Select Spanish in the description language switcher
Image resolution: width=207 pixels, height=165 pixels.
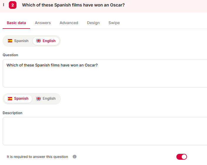click(18, 99)
